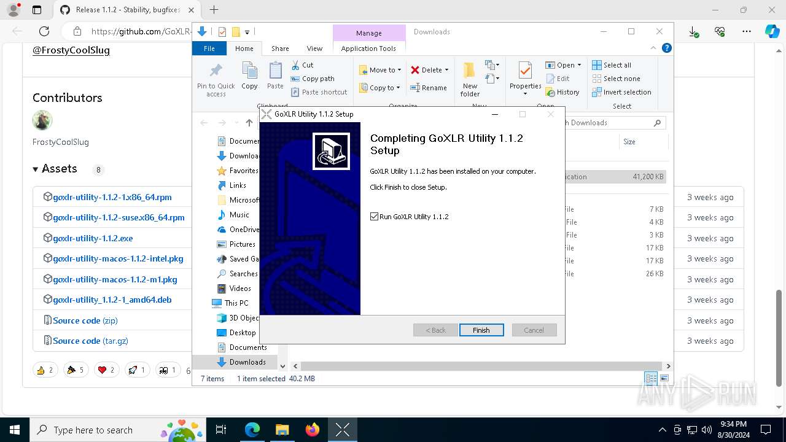This screenshot has width=786, height=442.
Task: Click the History ribbon button
Action: click(x=562, y=92)
